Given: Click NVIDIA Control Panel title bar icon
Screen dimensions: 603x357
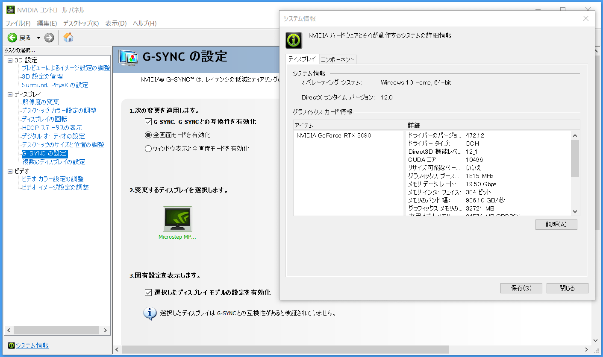Looking at the screenshot, I should click(x=11, y=10).
